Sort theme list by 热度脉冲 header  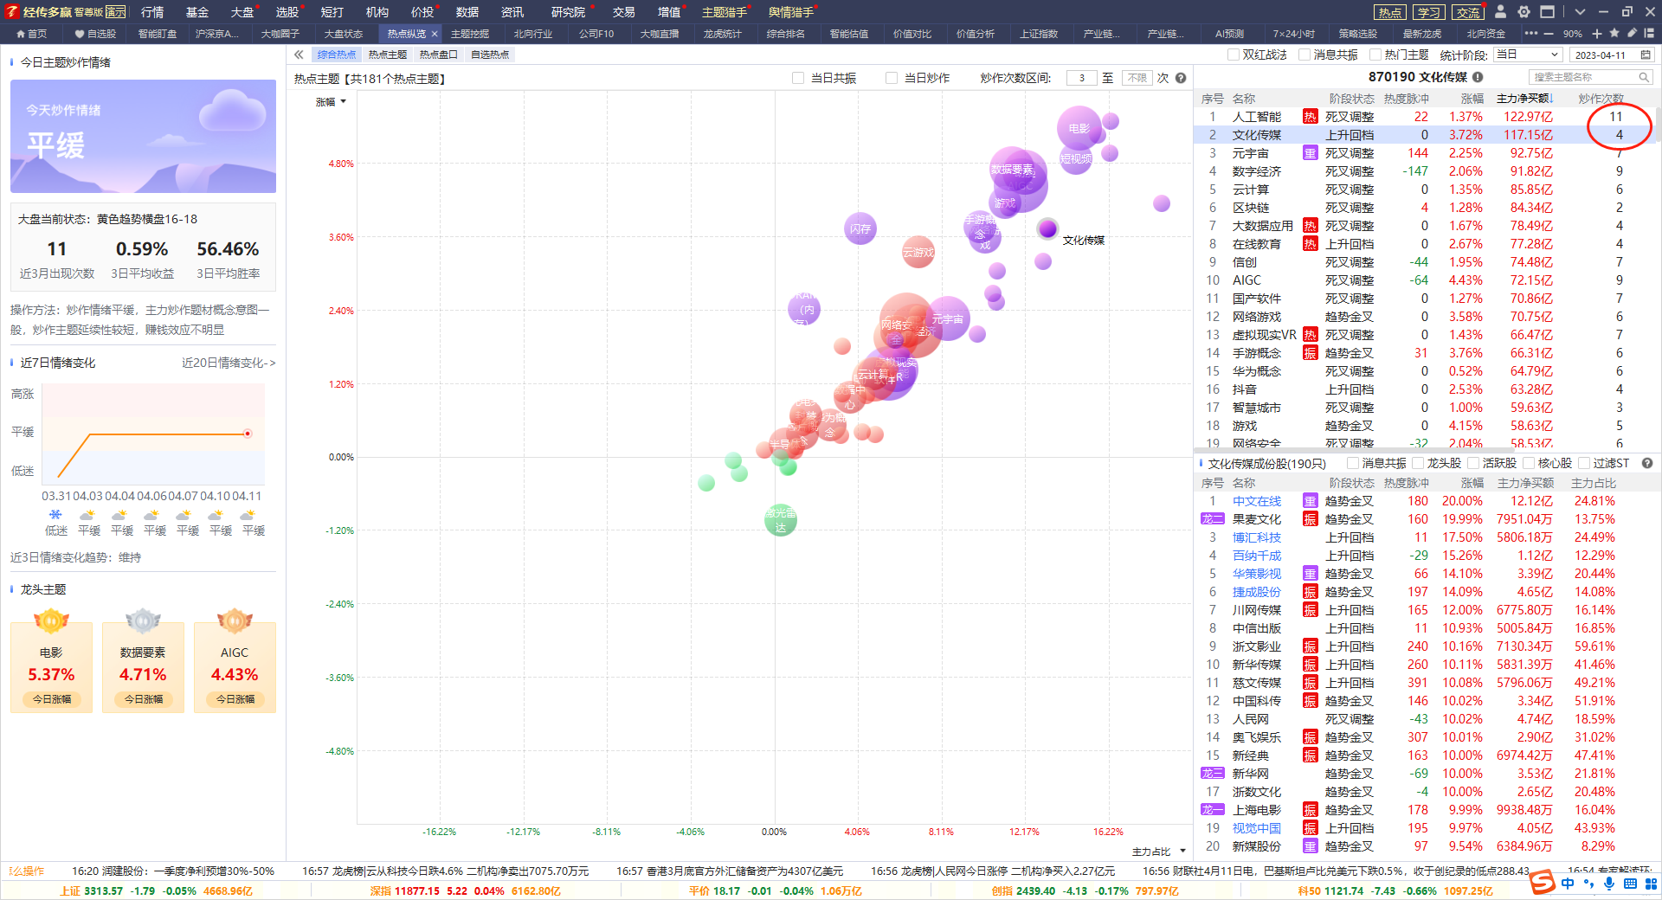(x=1407, y=99)
